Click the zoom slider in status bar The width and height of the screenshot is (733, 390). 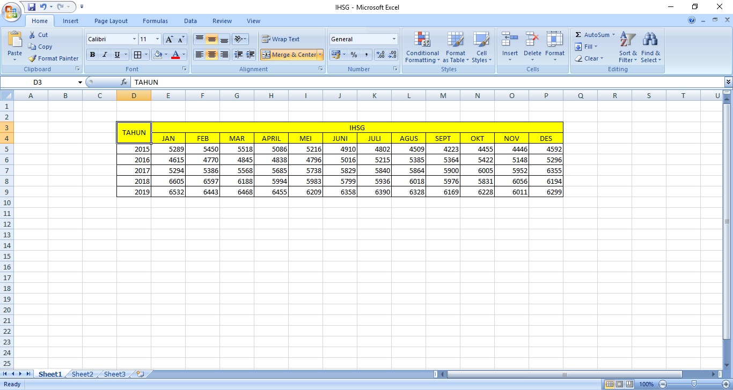(694, 384)
